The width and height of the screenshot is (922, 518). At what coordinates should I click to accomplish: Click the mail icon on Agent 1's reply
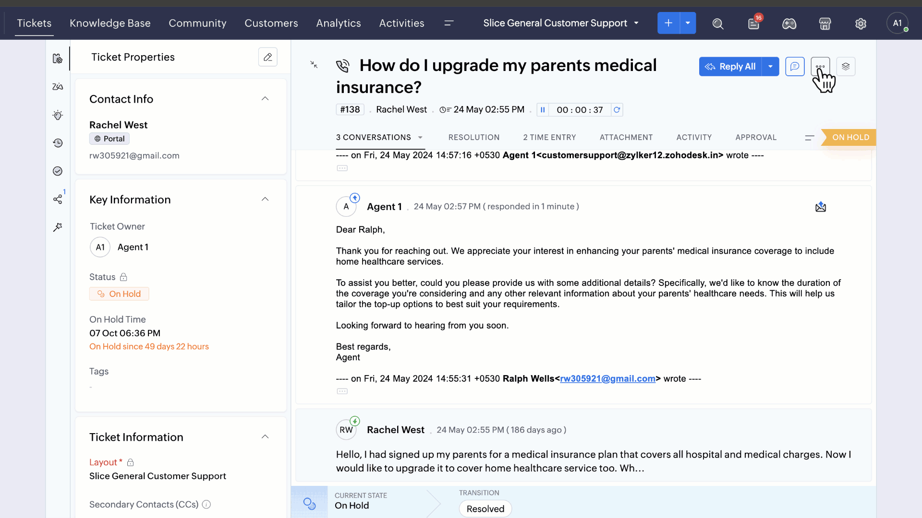[x=821, y=207]
